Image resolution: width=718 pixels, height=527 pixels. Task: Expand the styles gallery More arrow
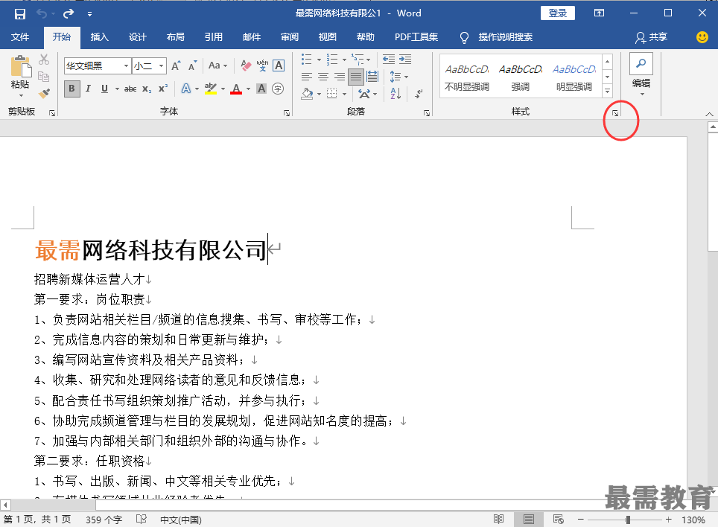point(607,92)
